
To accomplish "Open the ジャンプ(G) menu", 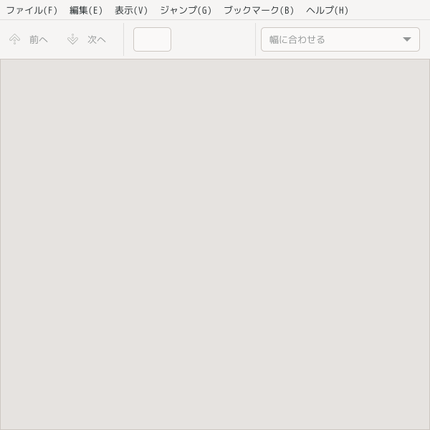I will [186, 10].
